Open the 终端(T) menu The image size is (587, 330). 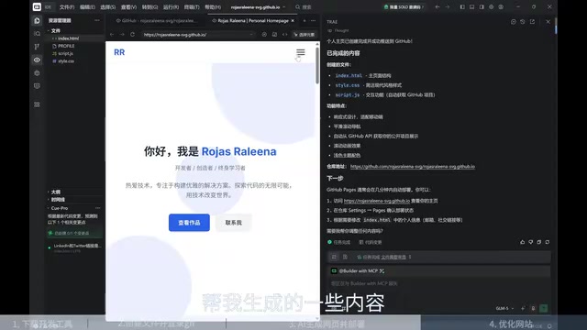(192, 7)
